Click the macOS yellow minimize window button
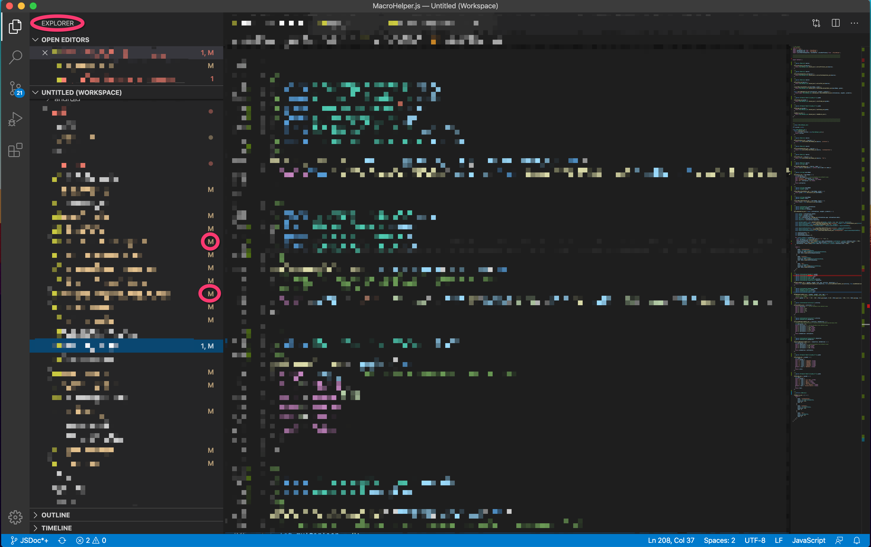 [21, 6]
